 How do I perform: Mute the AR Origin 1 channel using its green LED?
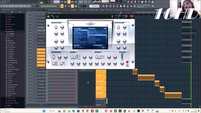27,40
